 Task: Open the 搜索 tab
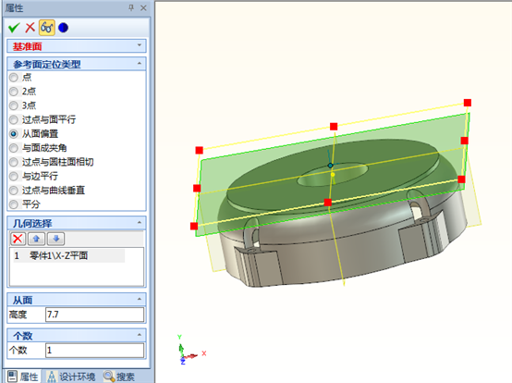119,377
